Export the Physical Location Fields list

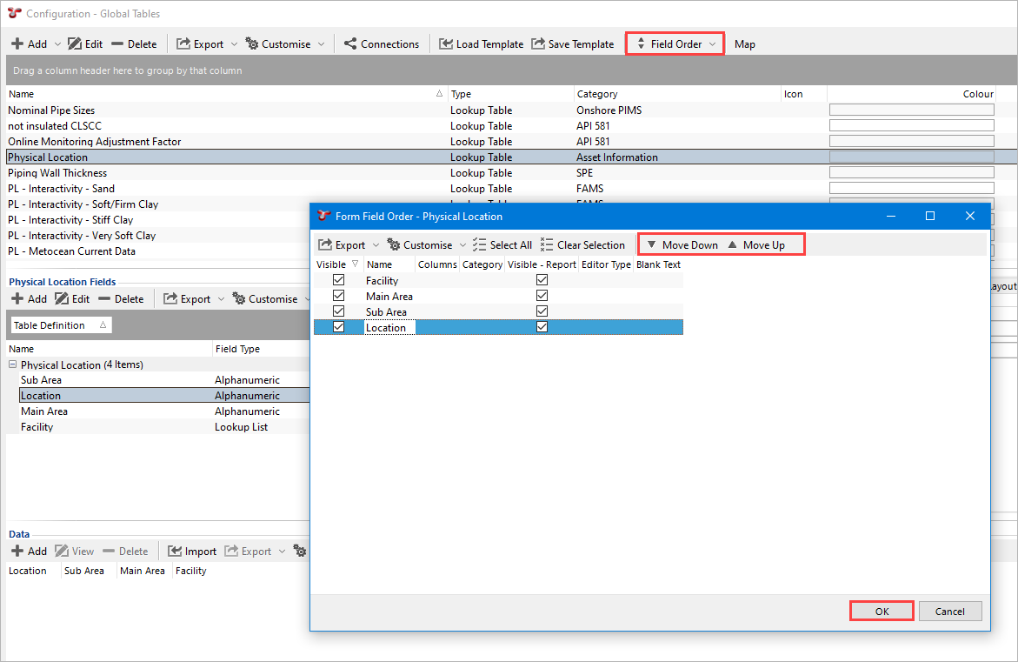pos(170,298)
